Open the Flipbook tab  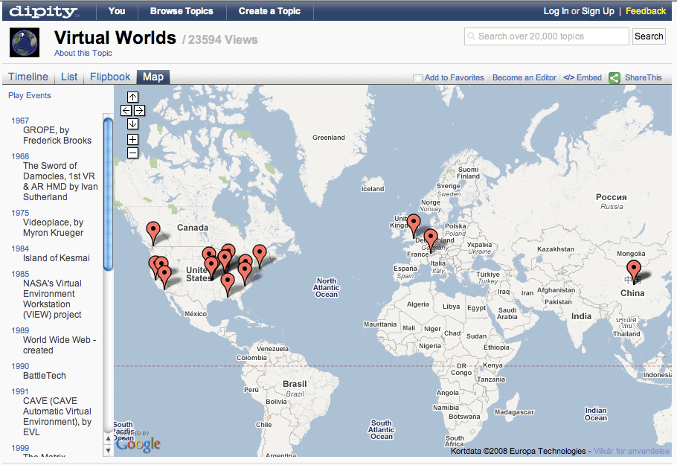click(x=110, y=77)
